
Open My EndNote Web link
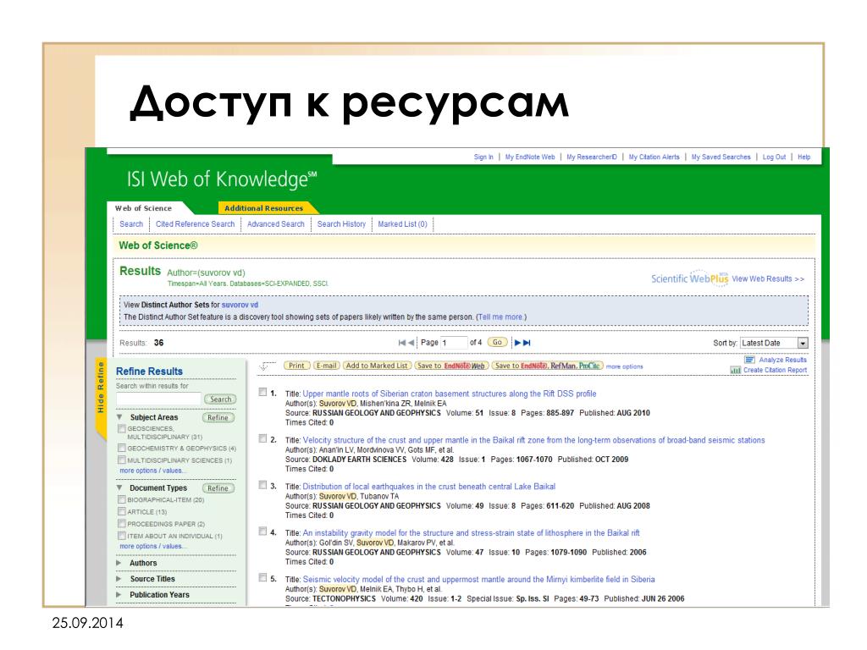point(530,157)
